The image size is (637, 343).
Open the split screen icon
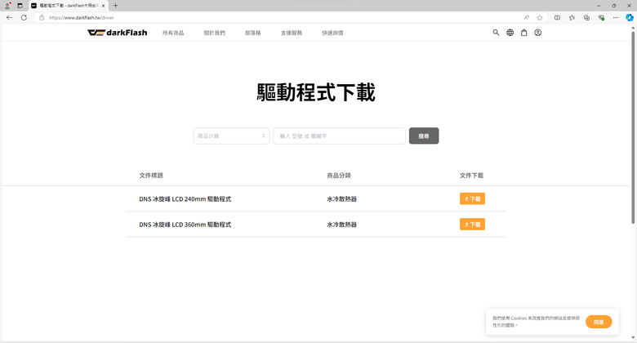pyautogui.click(x=557, y=17)
